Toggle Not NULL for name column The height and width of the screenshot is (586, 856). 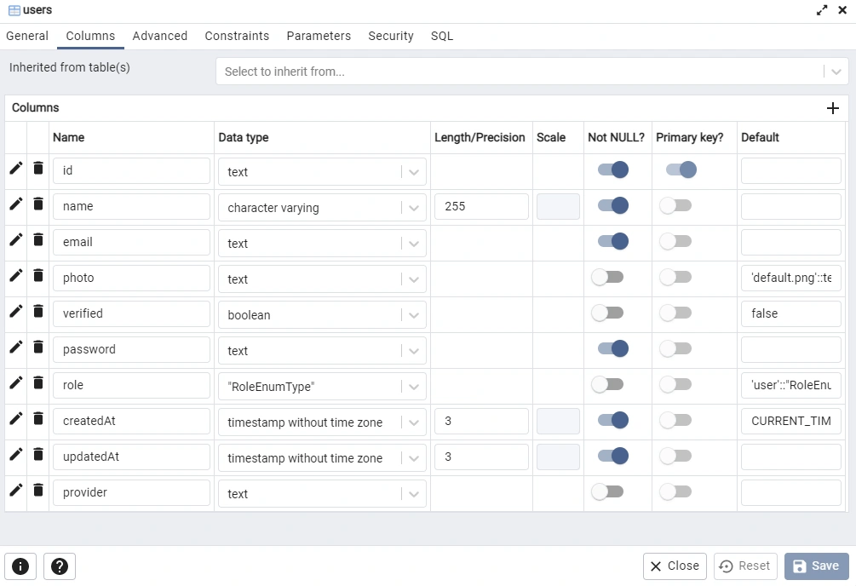(613, 205)
